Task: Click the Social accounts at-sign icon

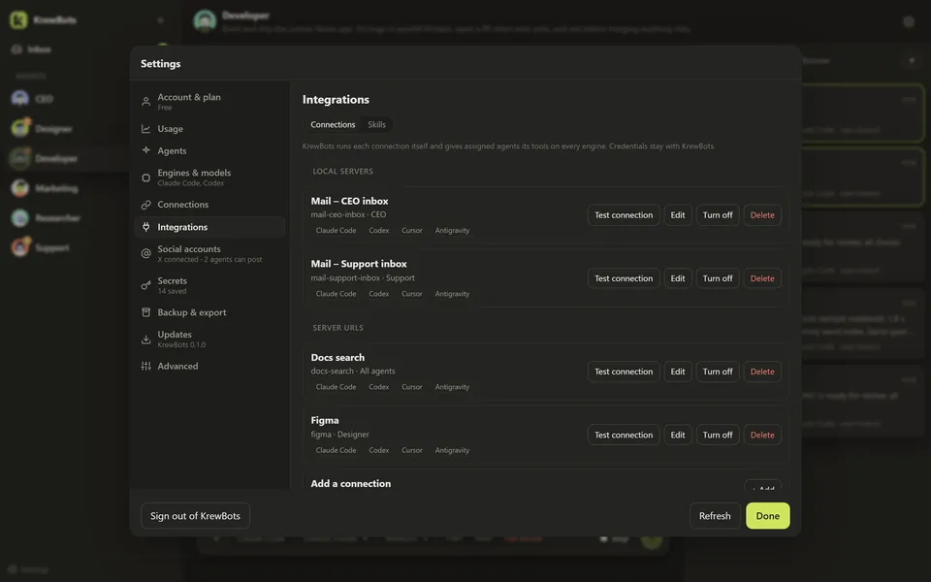Action: 146,253
